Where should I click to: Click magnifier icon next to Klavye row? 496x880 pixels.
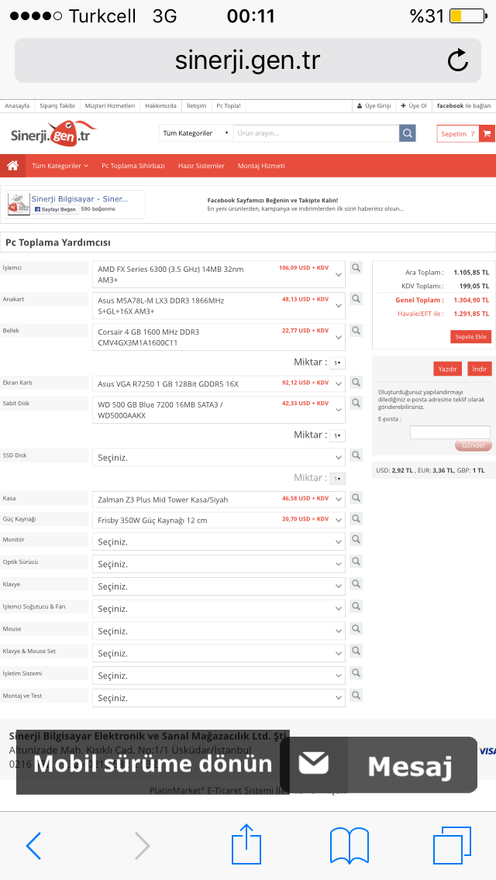coord(356,584)
